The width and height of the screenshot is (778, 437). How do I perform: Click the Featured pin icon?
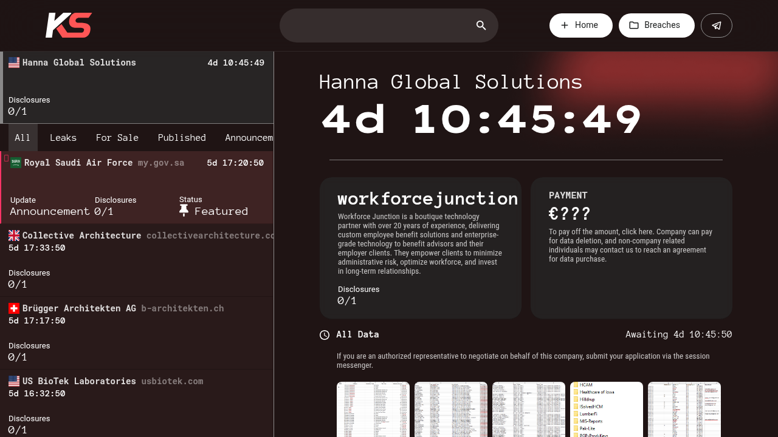coord(184,211)
